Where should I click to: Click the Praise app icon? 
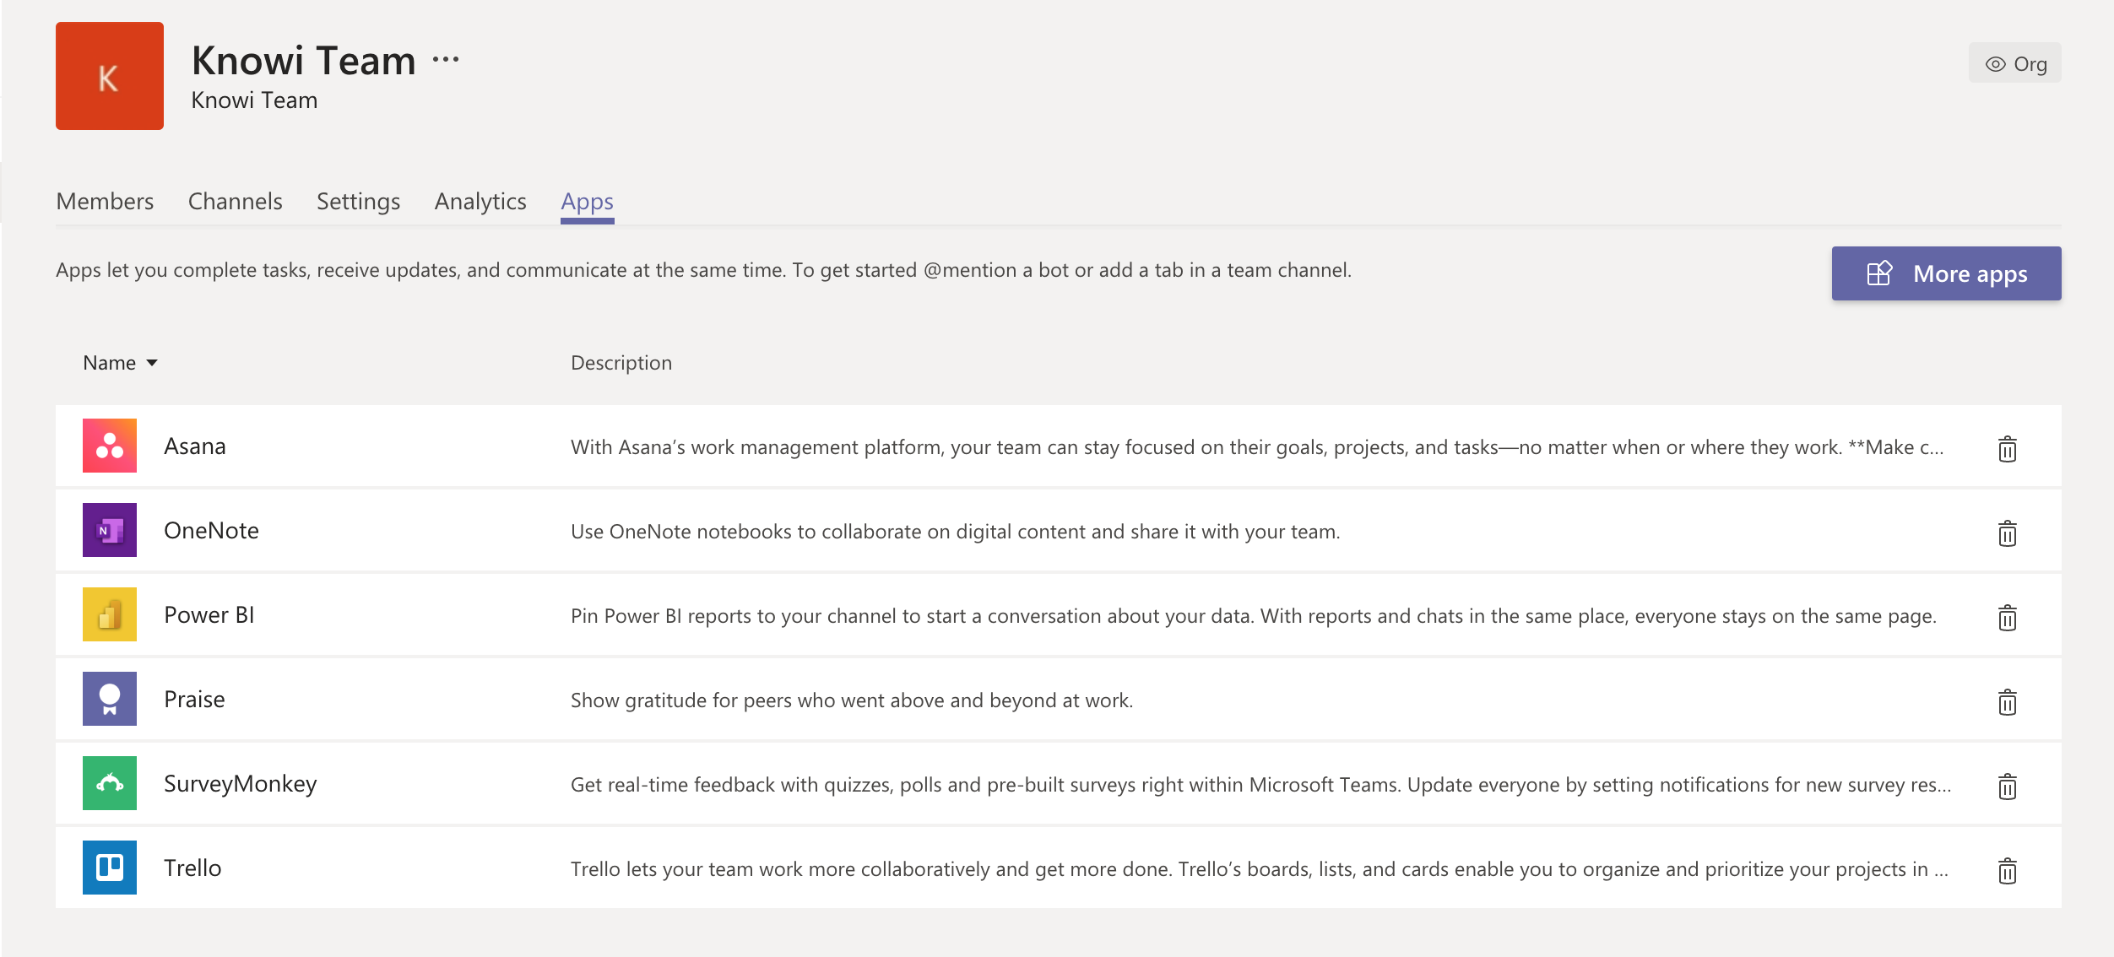coord(110,699)
